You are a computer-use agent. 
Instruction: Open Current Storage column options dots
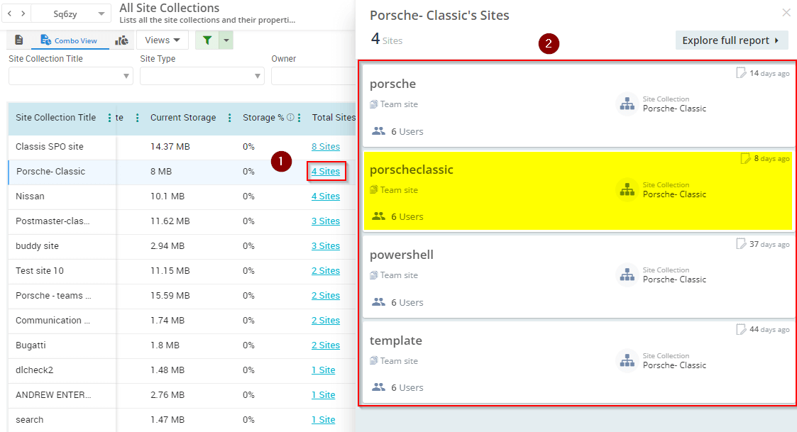pyautogui.click(x=229, y=118)
